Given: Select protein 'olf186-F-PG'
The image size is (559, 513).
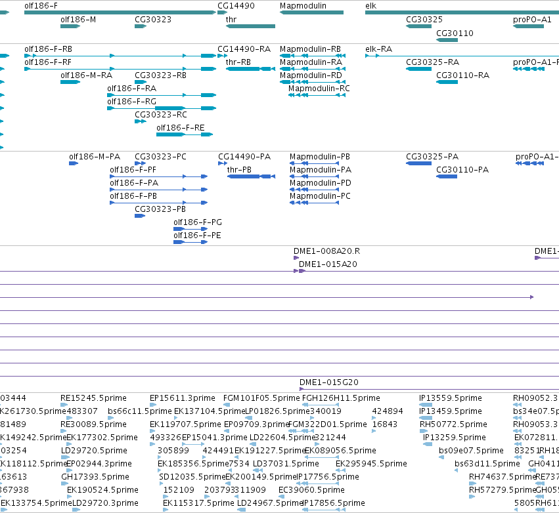Looking at the screenshot, I should coord(198,223).
